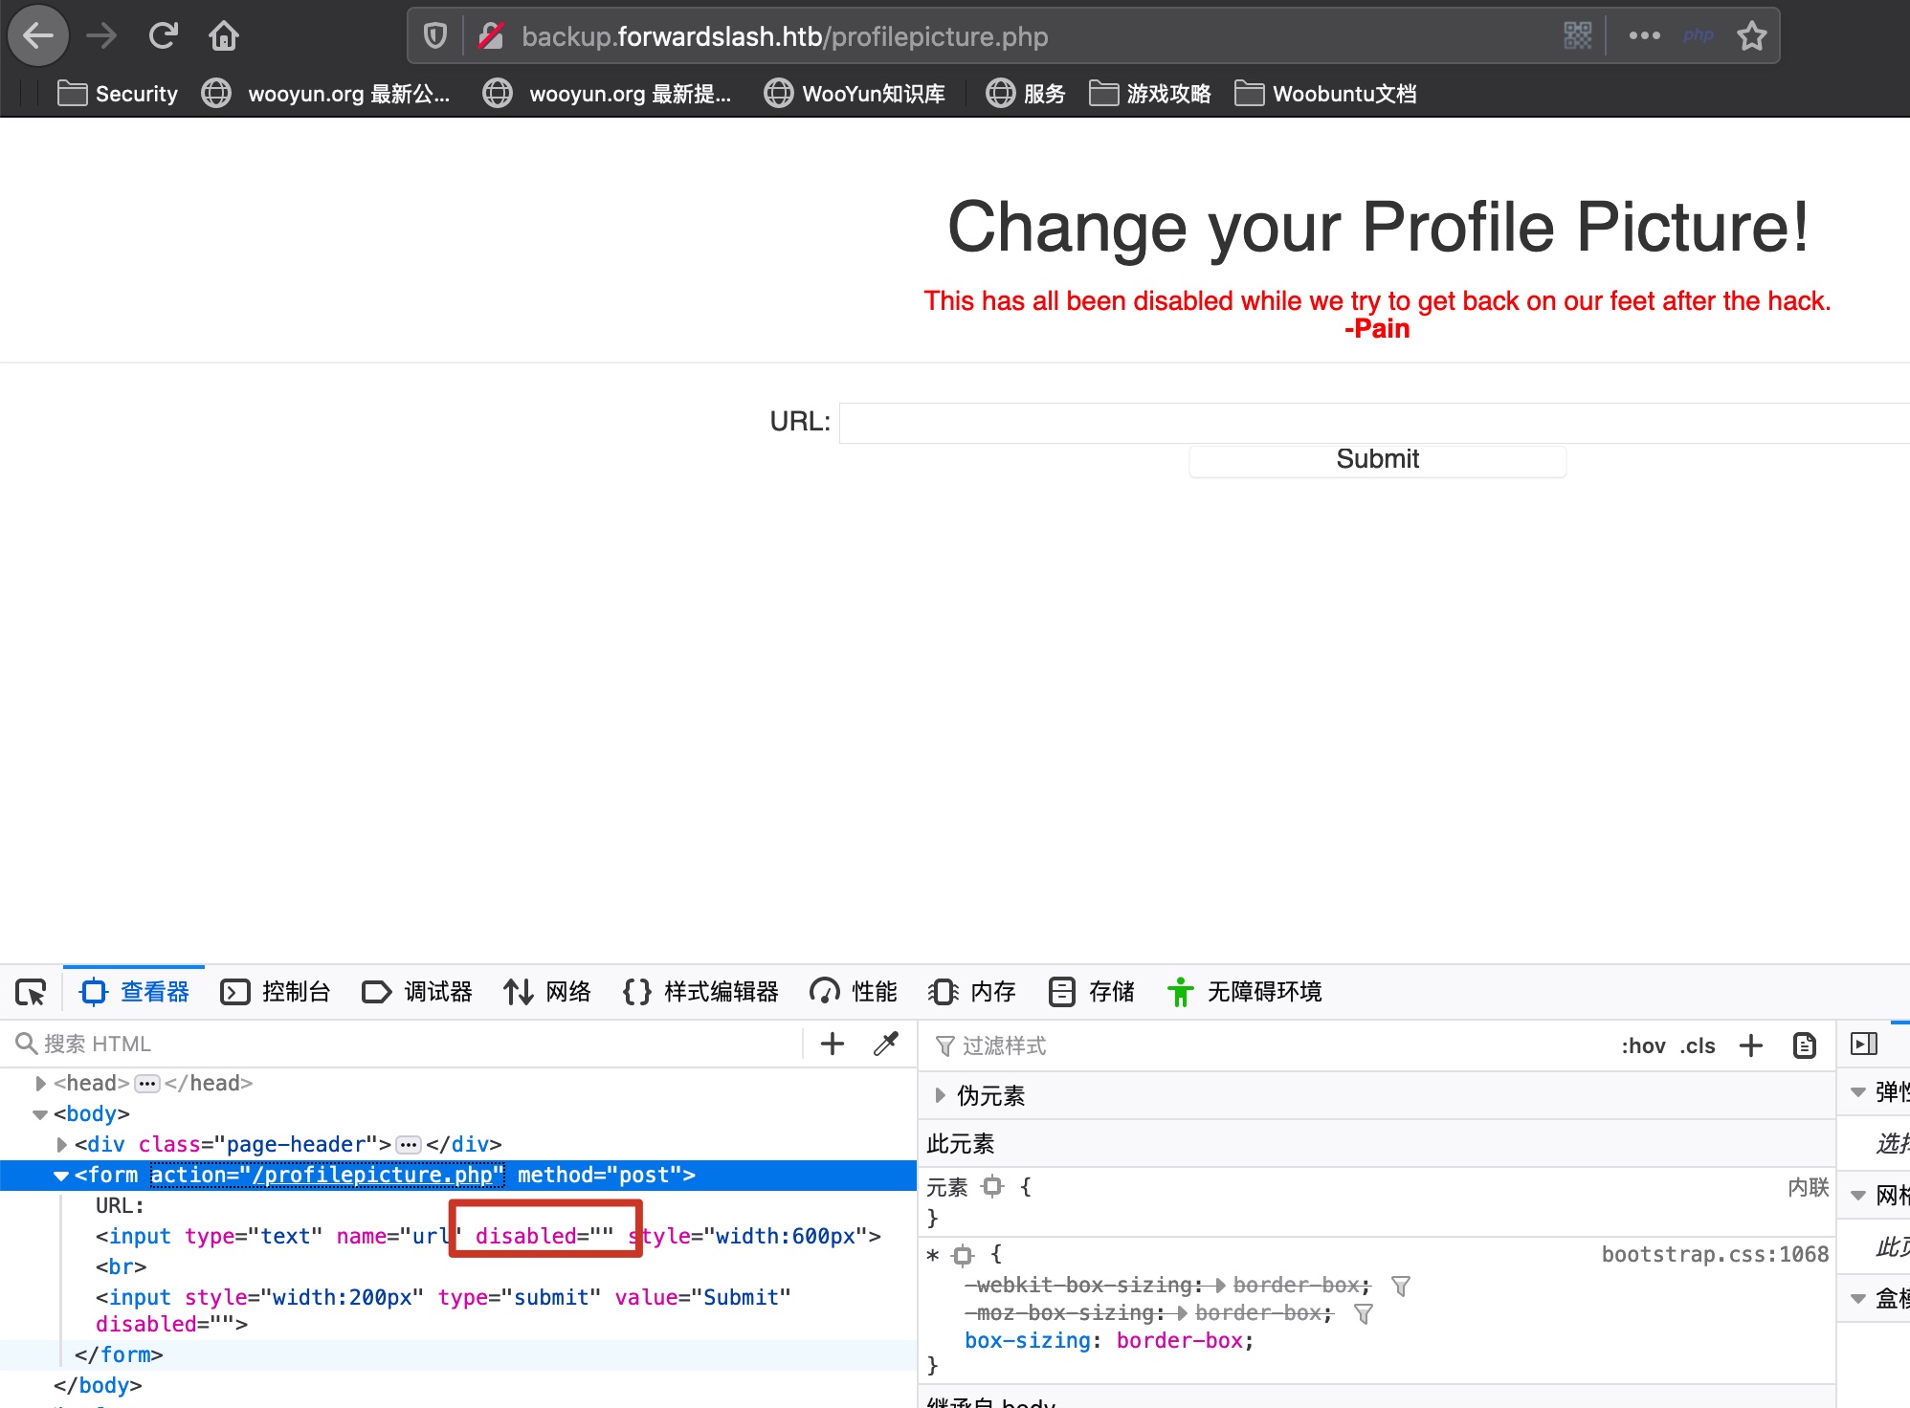Expand the head element in HTML tree

(40, 1083)
